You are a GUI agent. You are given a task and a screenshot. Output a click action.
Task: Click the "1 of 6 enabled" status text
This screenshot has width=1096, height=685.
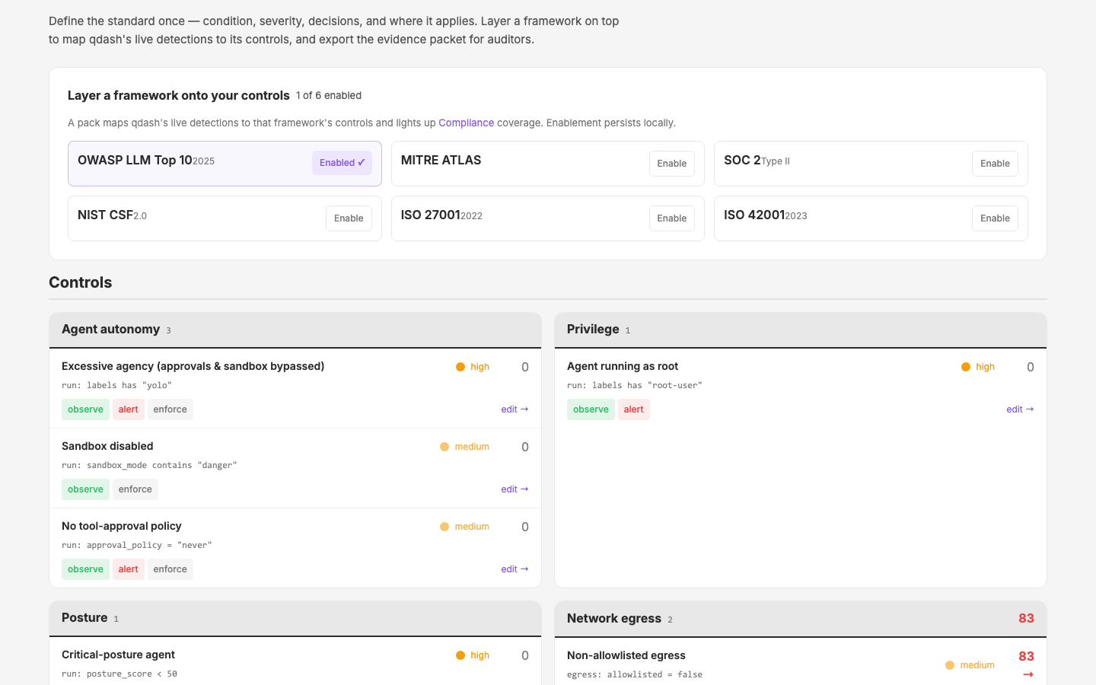[x=329, y=95]
